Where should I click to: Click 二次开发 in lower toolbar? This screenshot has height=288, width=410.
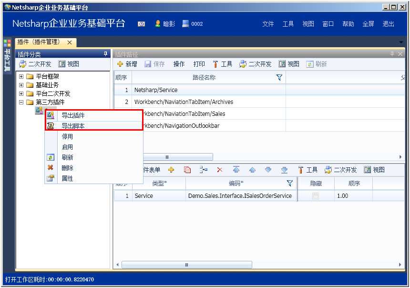pos(340,170)
